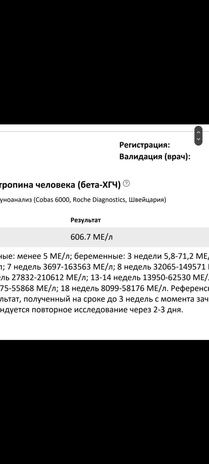209x464 pixels.
Task: Click the 7 недель 3697-163563 reference range
Action: [63, 267]
